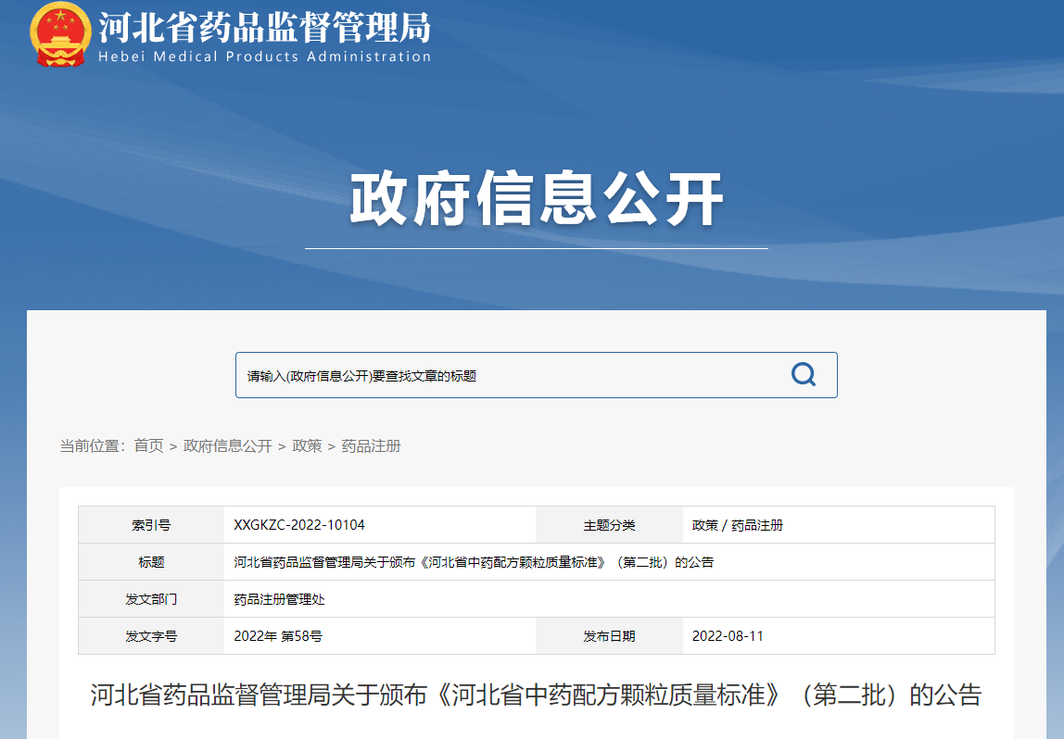1064x739 pixels.
Task: Click the document number 2022年 第58号
Action: point(278,636)
